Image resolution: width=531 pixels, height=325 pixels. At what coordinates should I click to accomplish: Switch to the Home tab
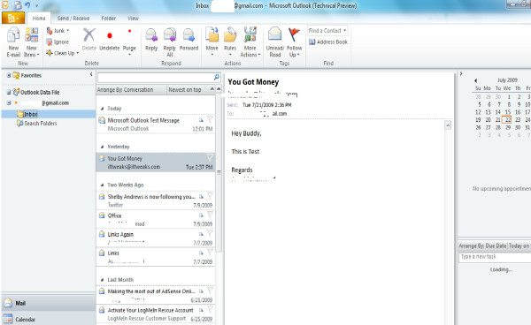39,19
